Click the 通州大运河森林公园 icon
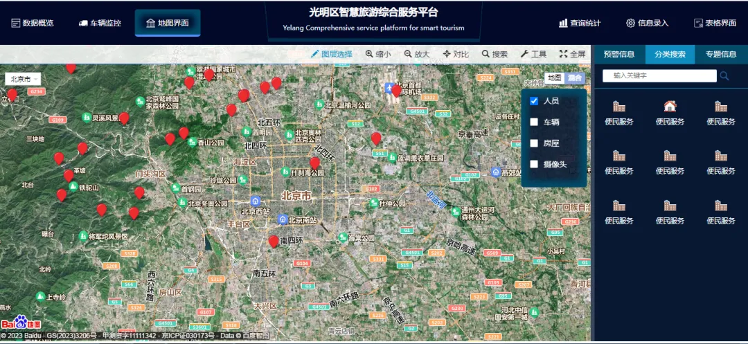 (x=456, y=212)
